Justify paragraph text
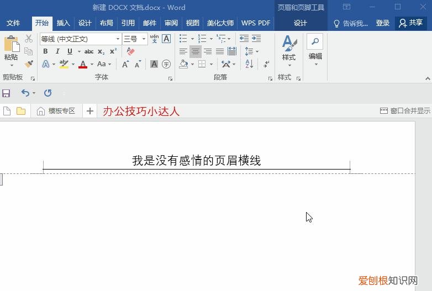This screenshot has height=291, width=432. point(220,51)
